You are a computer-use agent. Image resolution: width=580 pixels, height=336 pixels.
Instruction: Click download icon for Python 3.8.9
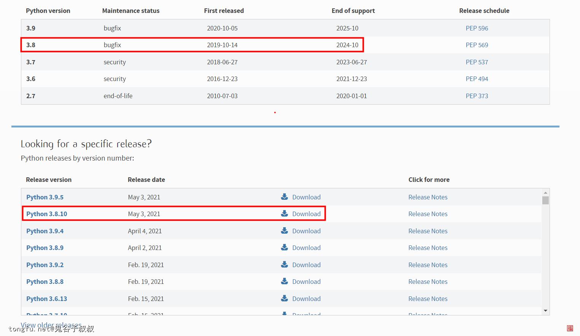284,247
